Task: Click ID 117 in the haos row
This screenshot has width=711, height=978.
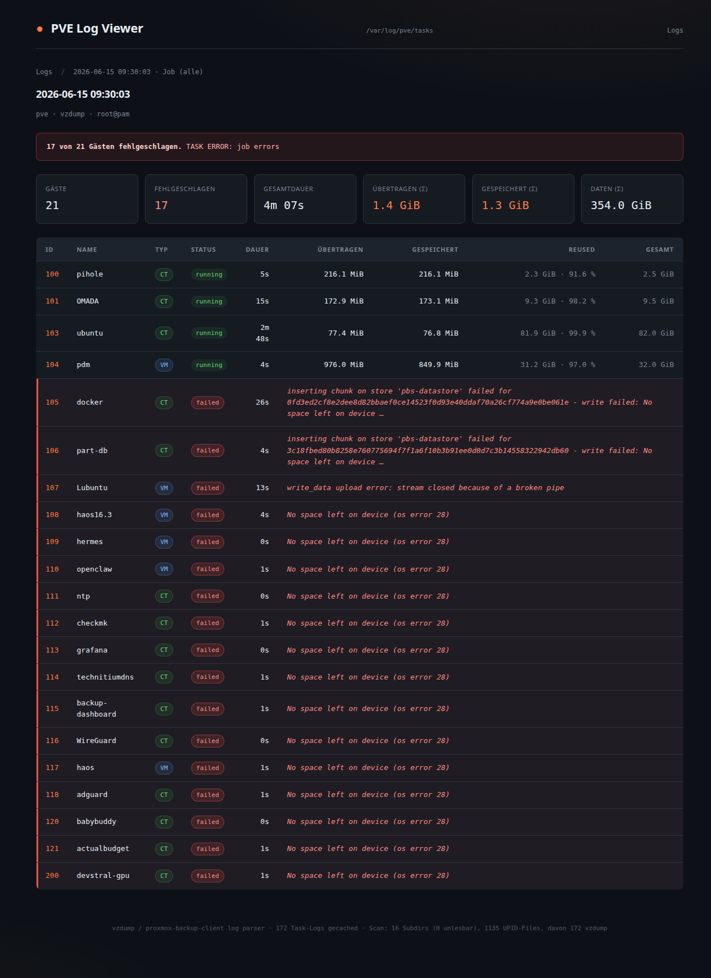Action: 52,768
